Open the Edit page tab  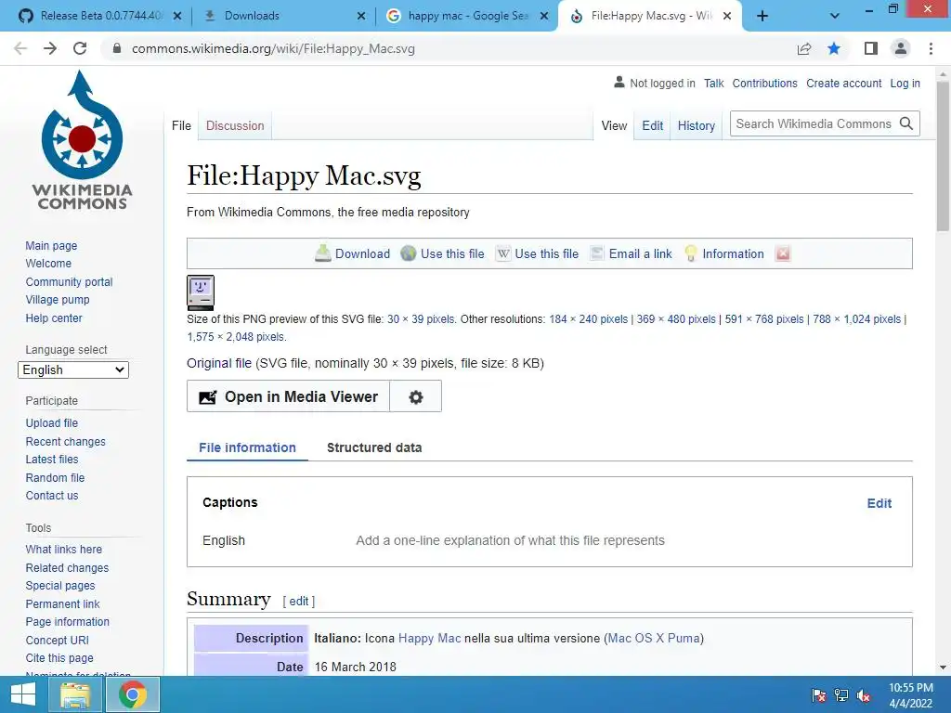[652, 125]
